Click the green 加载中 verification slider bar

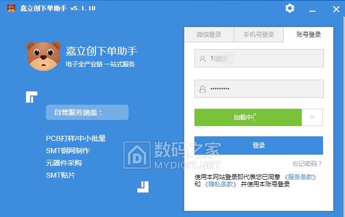coord(248,117)
